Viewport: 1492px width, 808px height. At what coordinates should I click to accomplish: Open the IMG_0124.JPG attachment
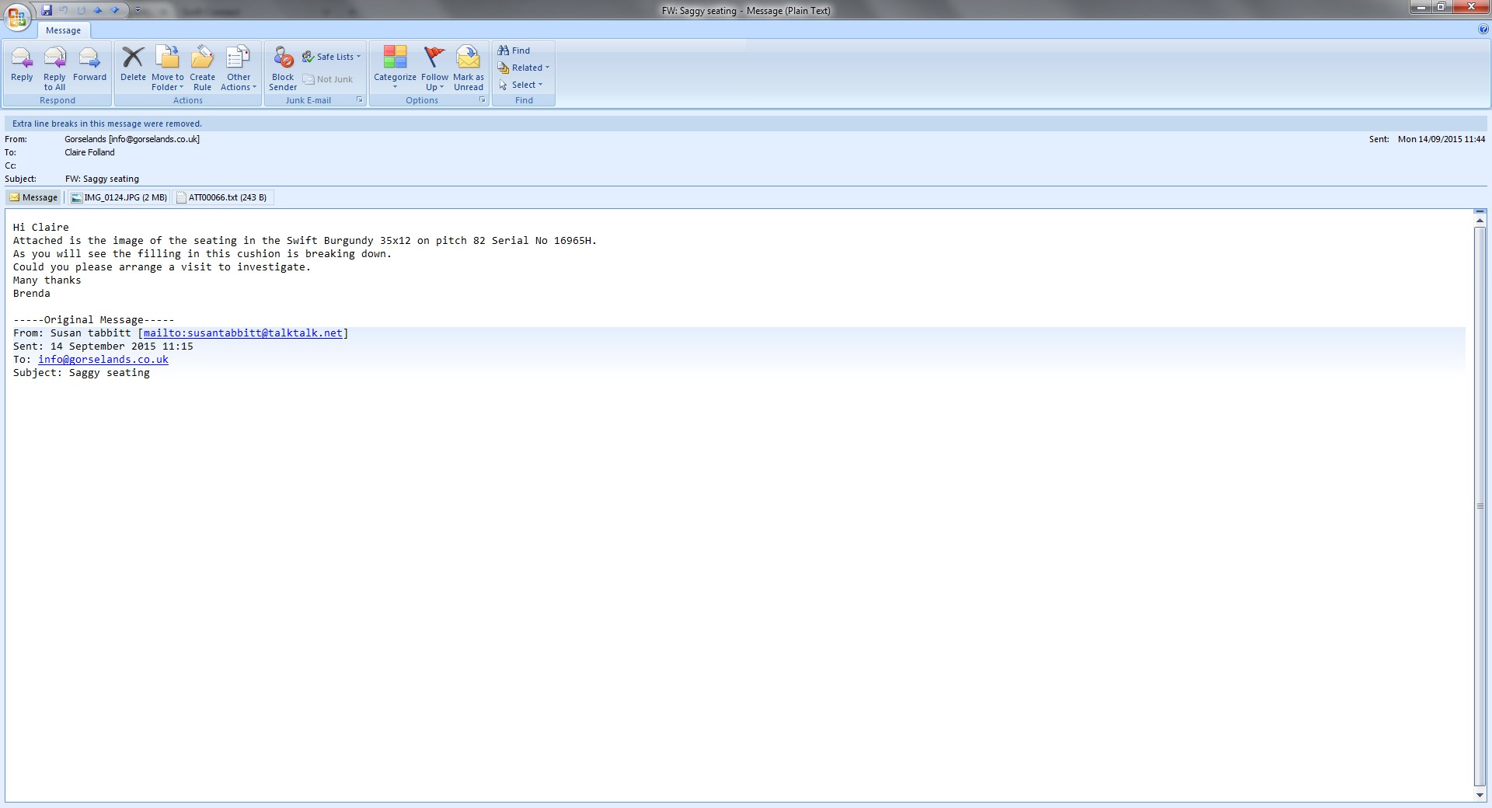click(x=119, y=197)
